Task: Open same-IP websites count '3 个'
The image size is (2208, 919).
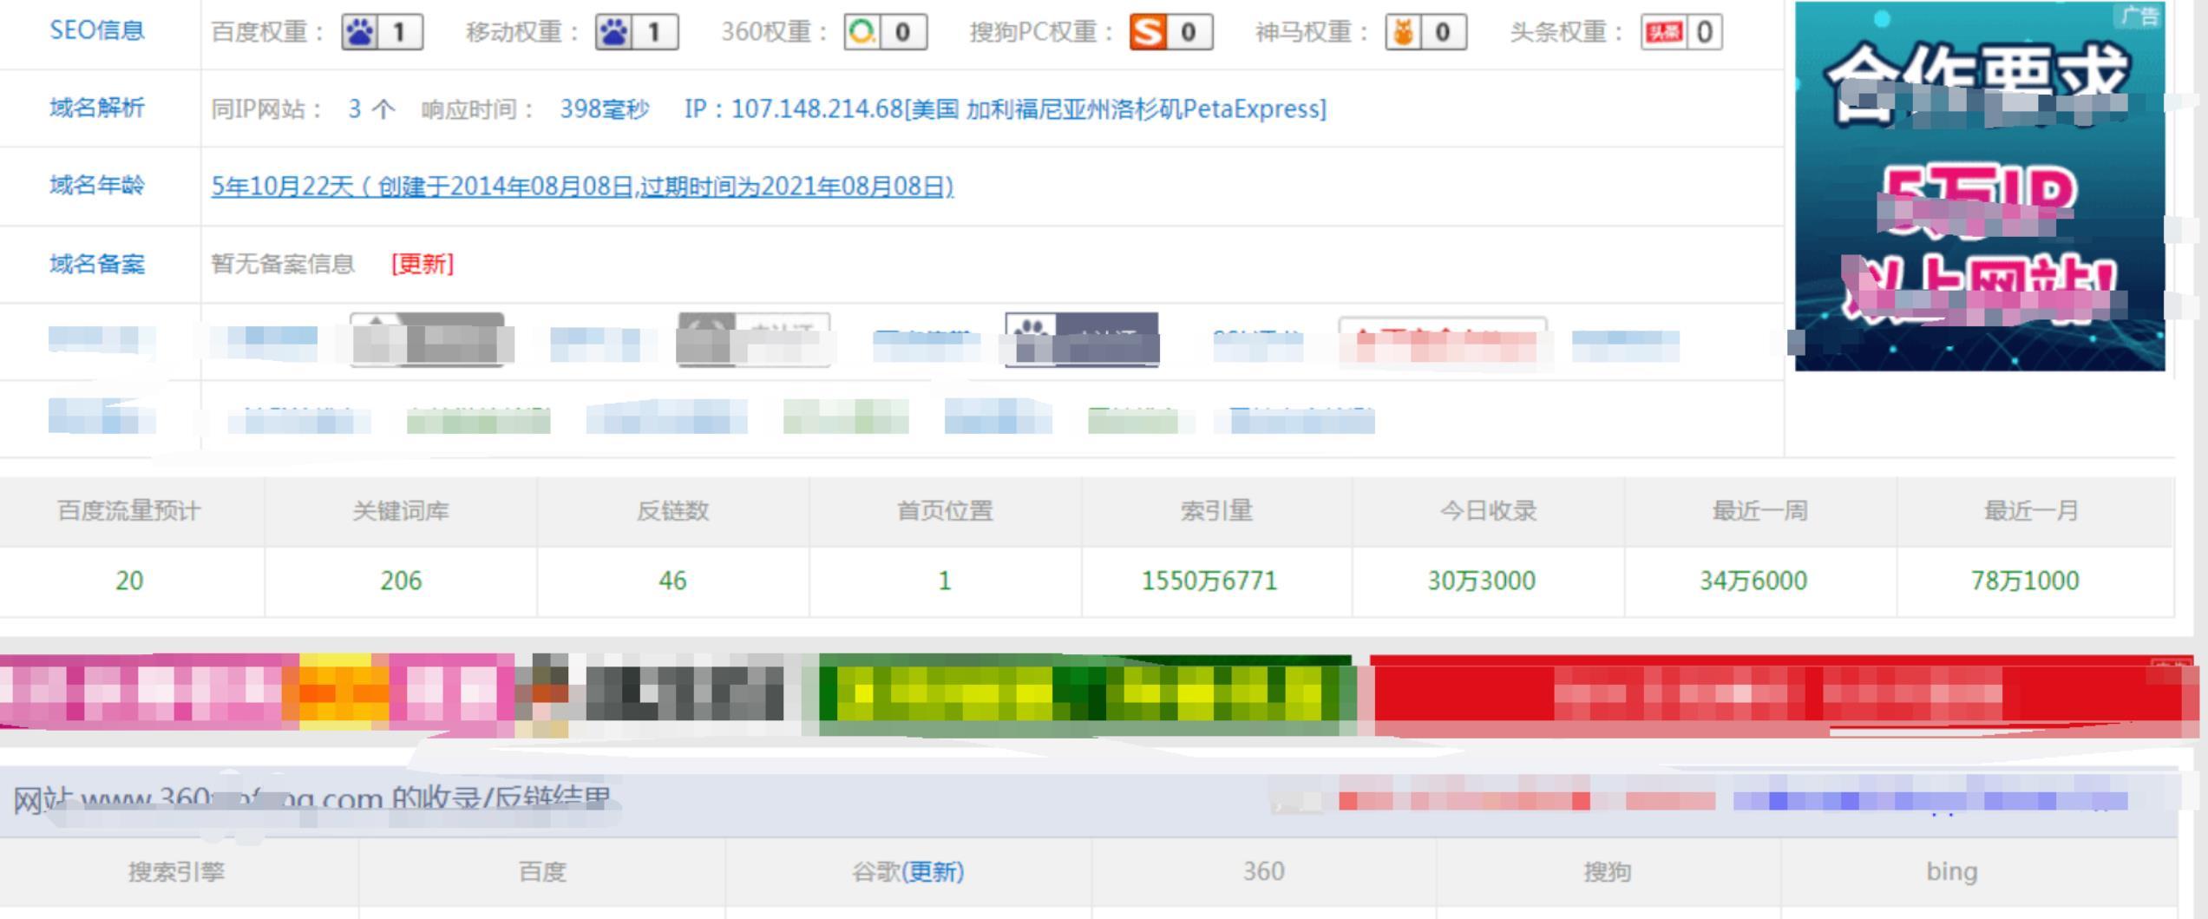Action: [x=371, y=108]
